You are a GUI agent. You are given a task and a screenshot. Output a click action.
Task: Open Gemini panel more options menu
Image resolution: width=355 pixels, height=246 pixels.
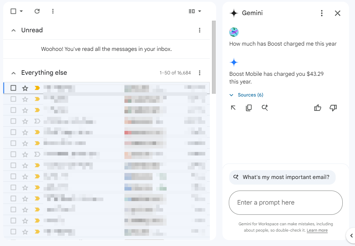click(322, 13)
